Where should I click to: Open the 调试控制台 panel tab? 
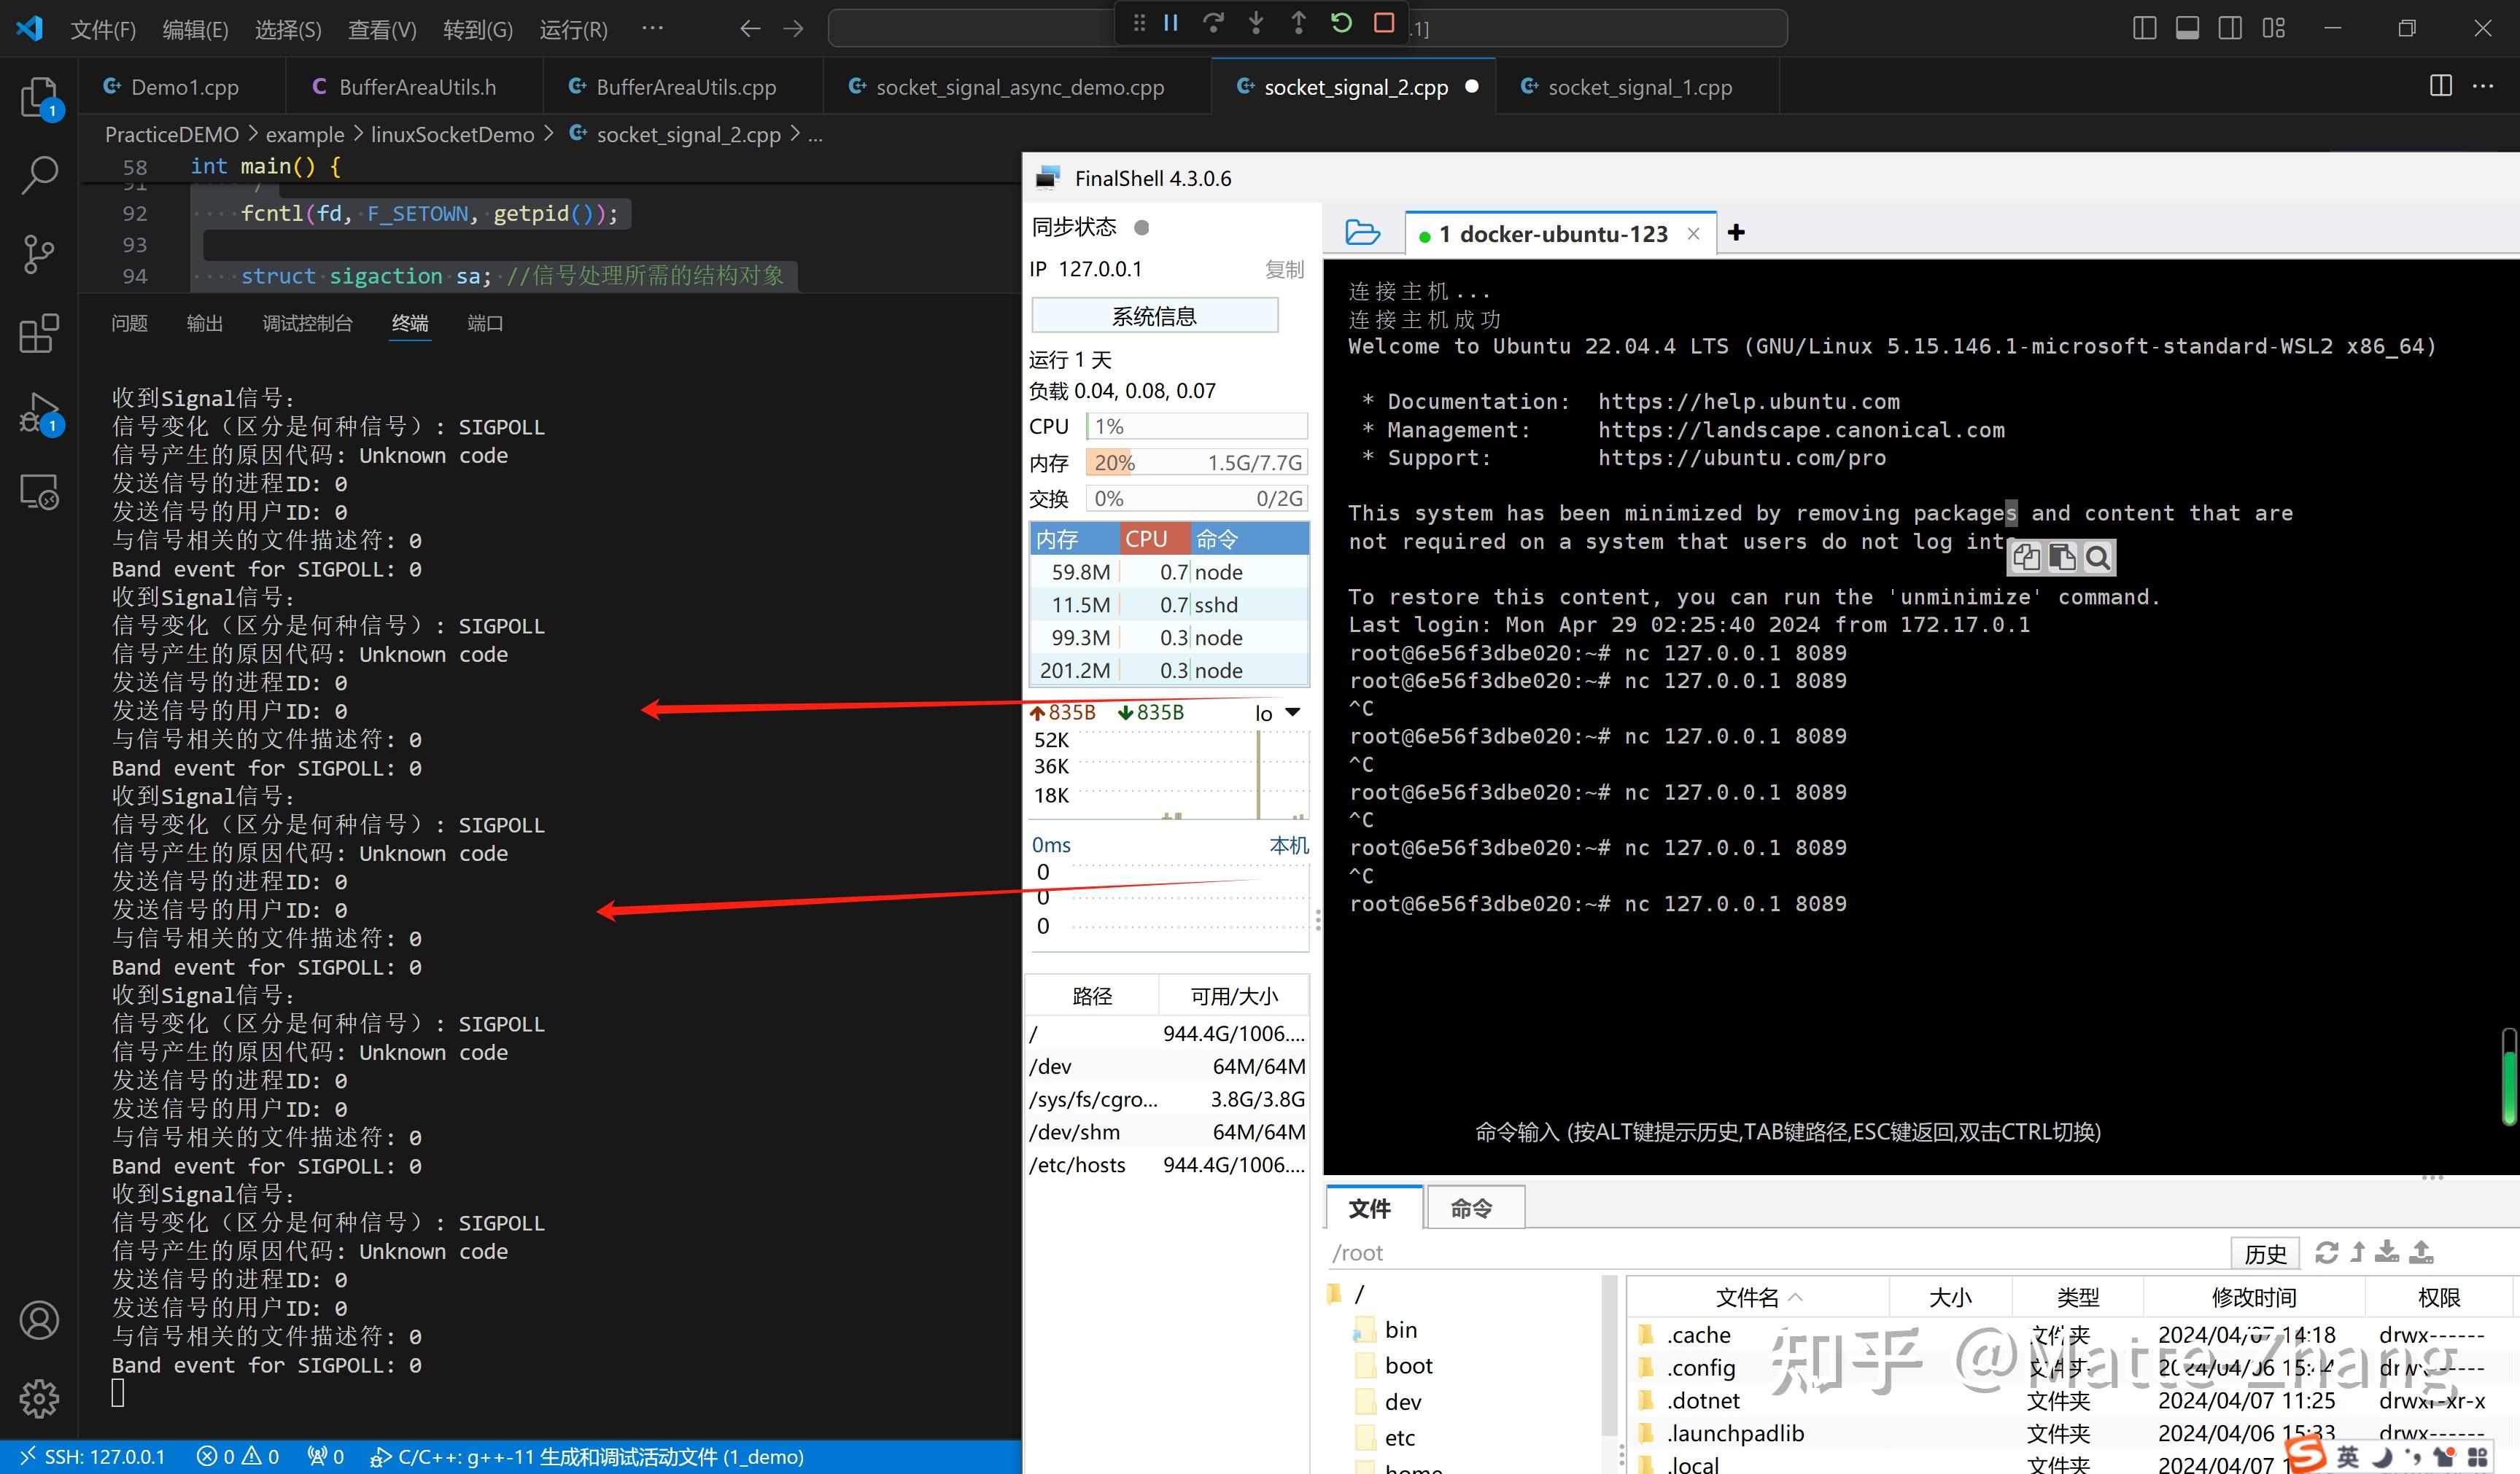307,323
